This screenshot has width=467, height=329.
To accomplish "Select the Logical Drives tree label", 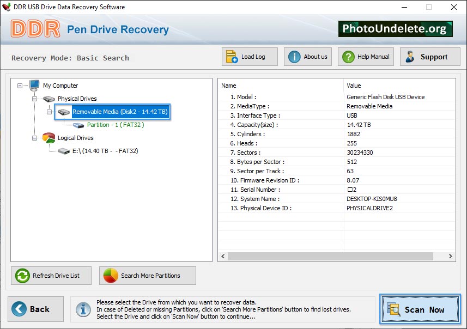I will (76, 138).
